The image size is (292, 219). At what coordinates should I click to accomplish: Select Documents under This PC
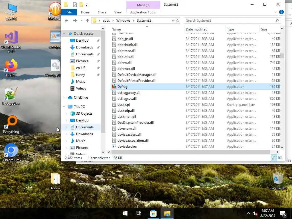85,127
